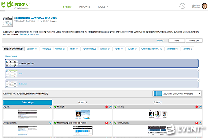Viewport: 208px width, 138px height.
Task: Go to the Reports menu
Action: pos(85,6)
